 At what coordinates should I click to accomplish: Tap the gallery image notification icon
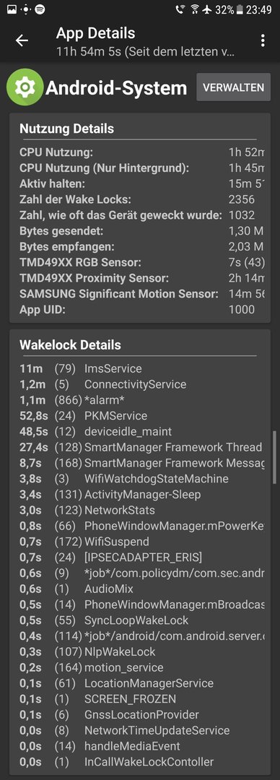click(x=12, y=9)
